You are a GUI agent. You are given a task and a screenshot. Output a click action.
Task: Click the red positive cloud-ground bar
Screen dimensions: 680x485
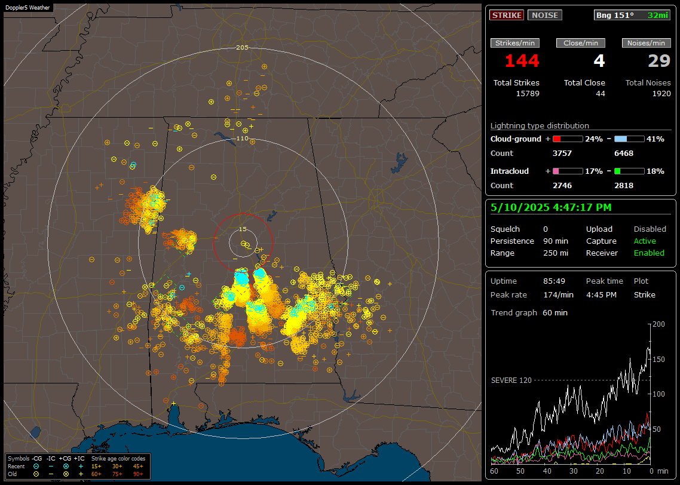[568, 139]
